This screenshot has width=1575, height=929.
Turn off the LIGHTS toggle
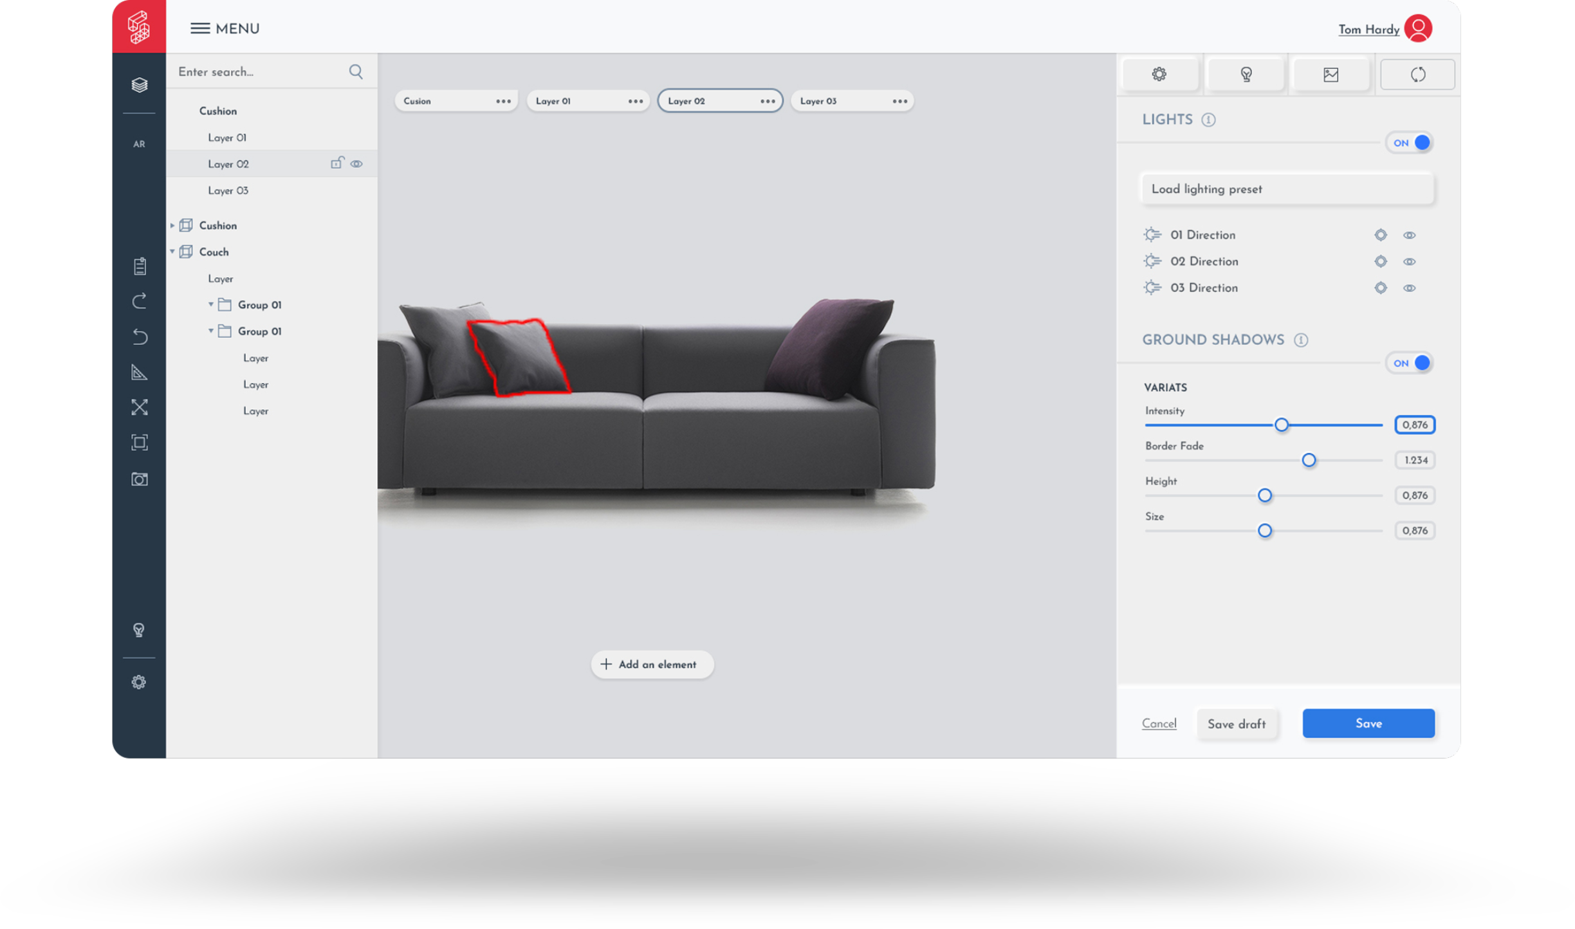1410,142
